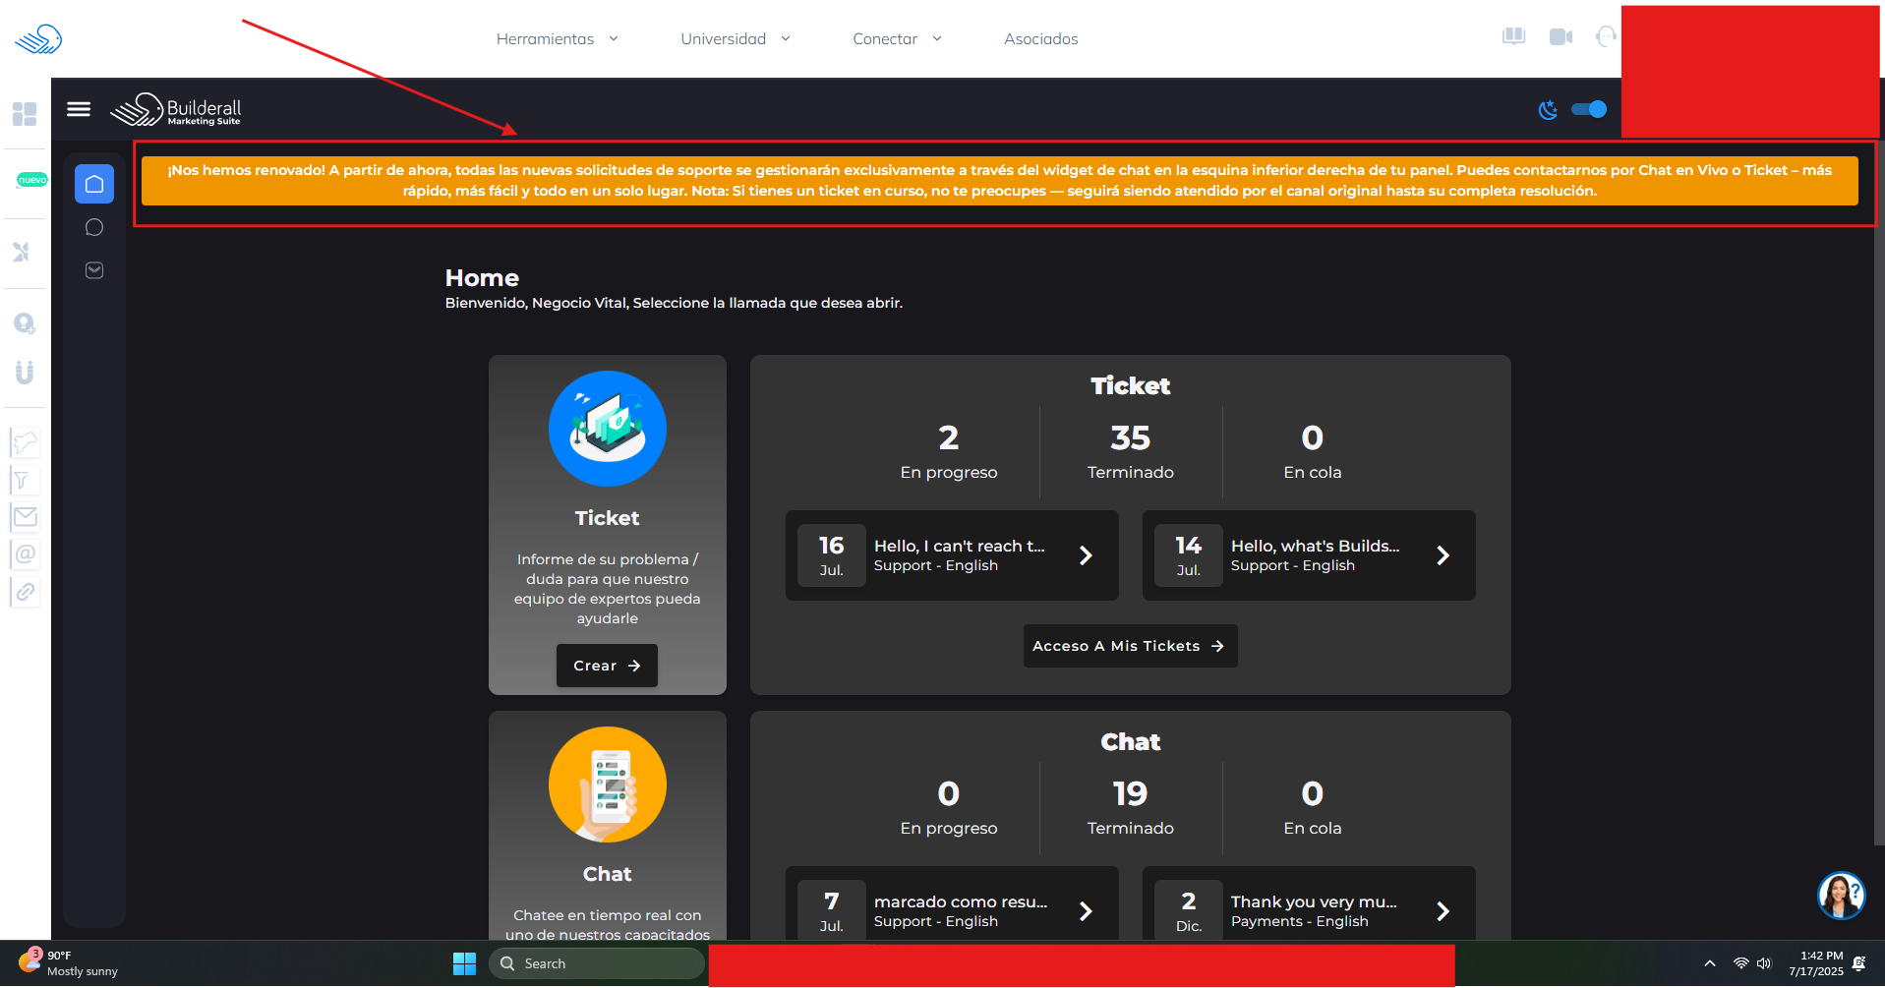The width and height of the screenshot is (1885, 988).
Task: Open the video camera icon in header
Action: 1561,37
